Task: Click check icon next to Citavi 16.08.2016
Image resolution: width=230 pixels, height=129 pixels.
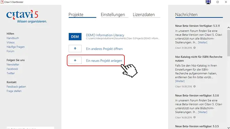Action: [x=194, y=117]
